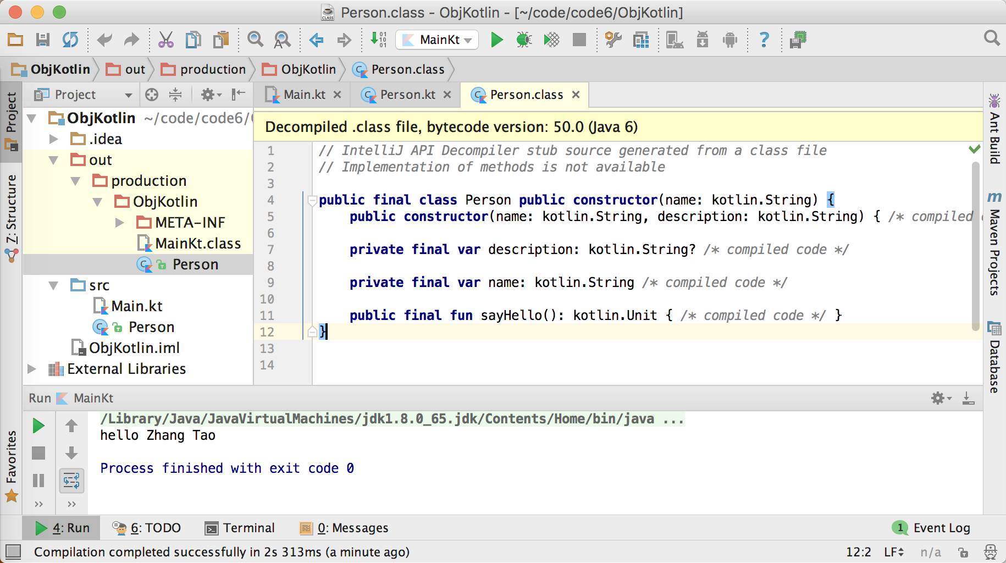Switch to the Main.kt editor tab
1006x563 pixels.
[303, 95]
